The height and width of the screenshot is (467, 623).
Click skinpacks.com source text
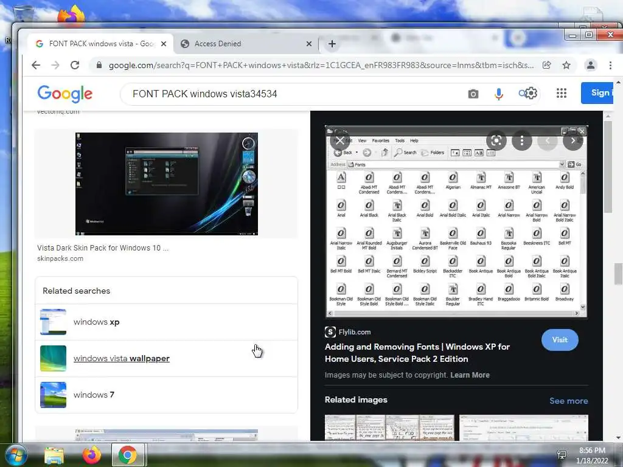[x=60, y=258]
